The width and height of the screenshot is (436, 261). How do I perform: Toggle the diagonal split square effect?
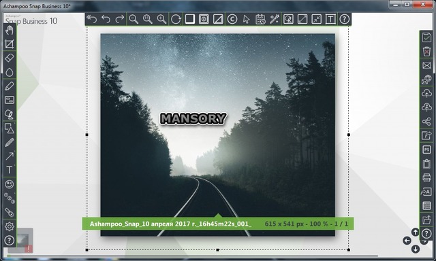(218, 19)
